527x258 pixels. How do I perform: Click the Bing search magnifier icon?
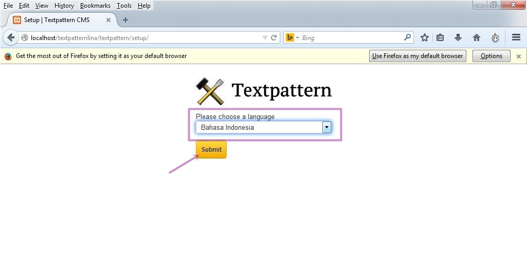pos(407,37)
